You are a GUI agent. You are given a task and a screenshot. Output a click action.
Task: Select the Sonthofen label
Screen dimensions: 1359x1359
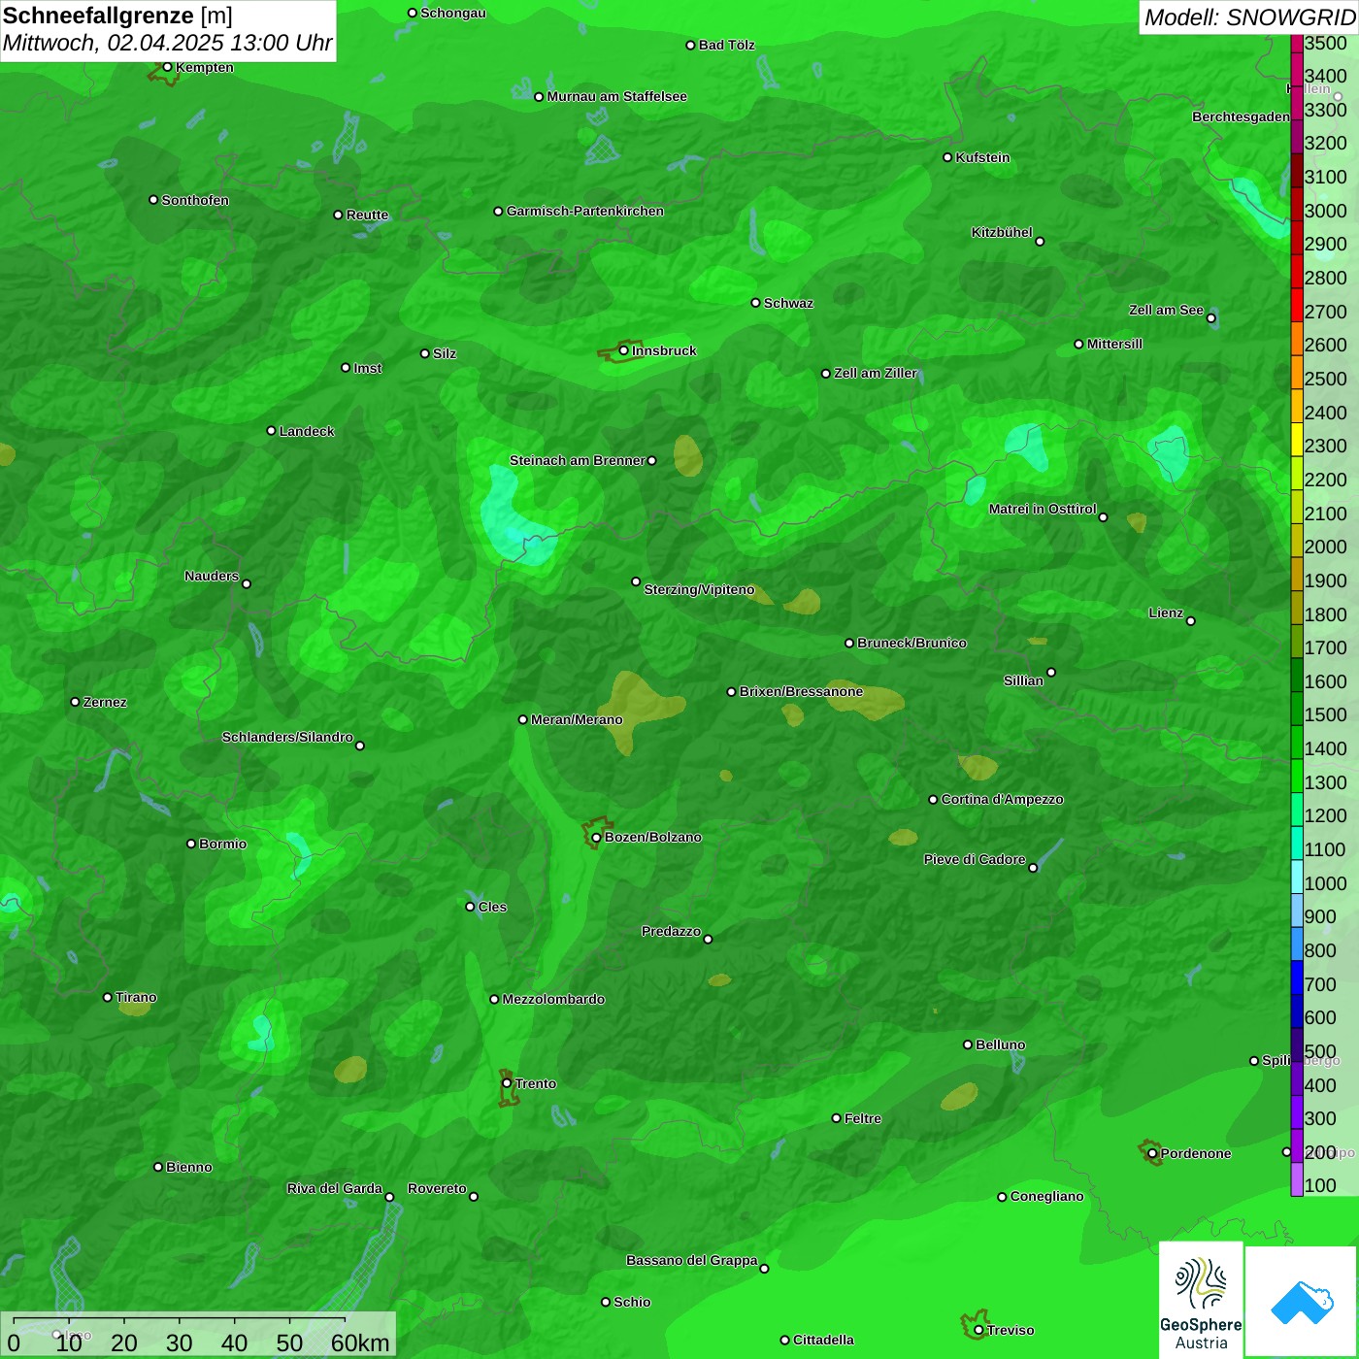(x=195, y=200)
